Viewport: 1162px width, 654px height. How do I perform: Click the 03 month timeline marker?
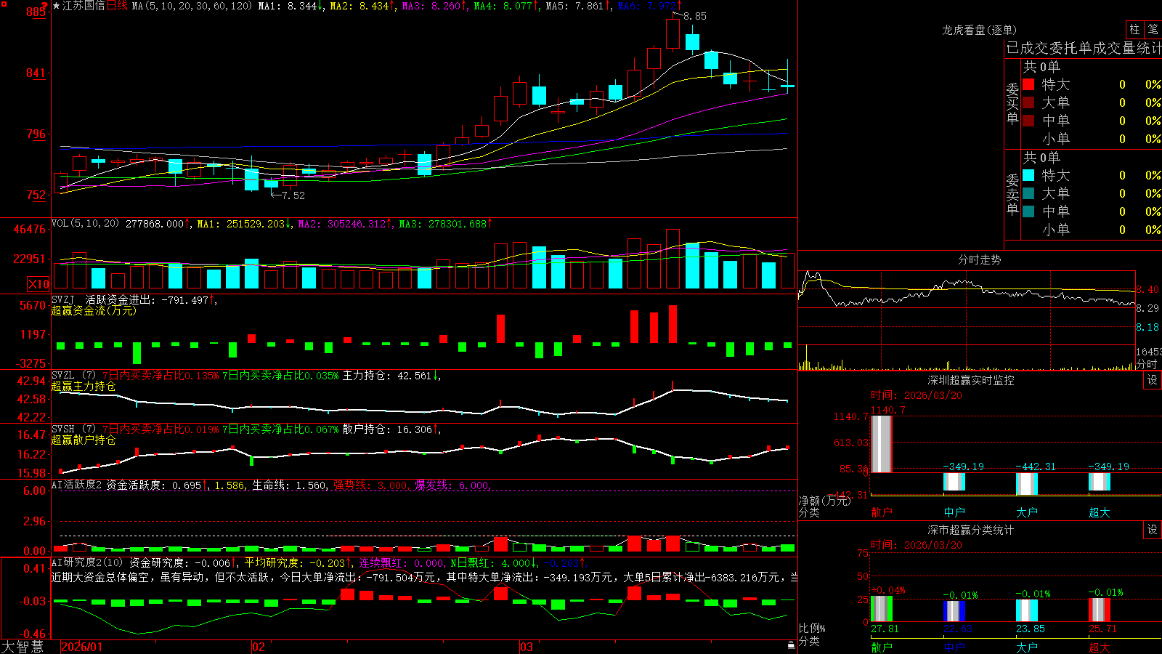[x=527, y=647]
